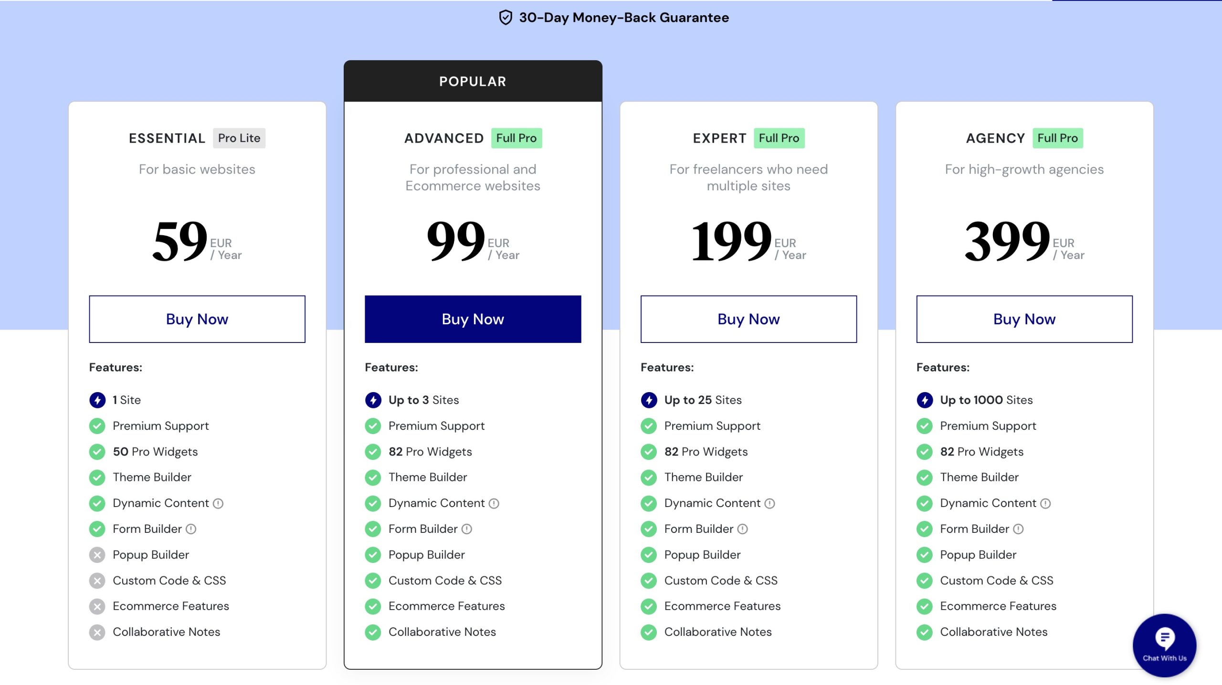The height and width of the screenshot is (685, 1222).
Task: Click the POPULAR banner above Advanced plan
Action: point(473,81)
